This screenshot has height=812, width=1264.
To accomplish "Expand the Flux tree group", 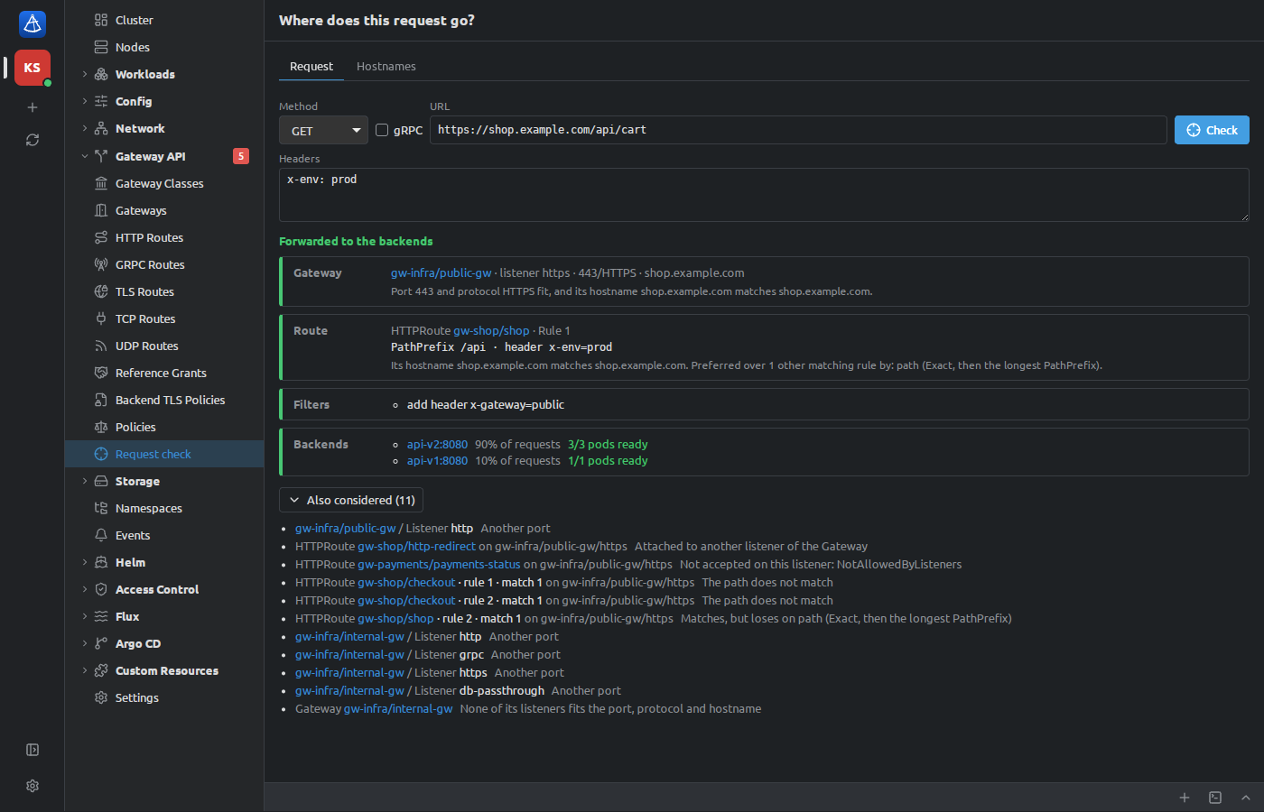I will pos(85,616).
